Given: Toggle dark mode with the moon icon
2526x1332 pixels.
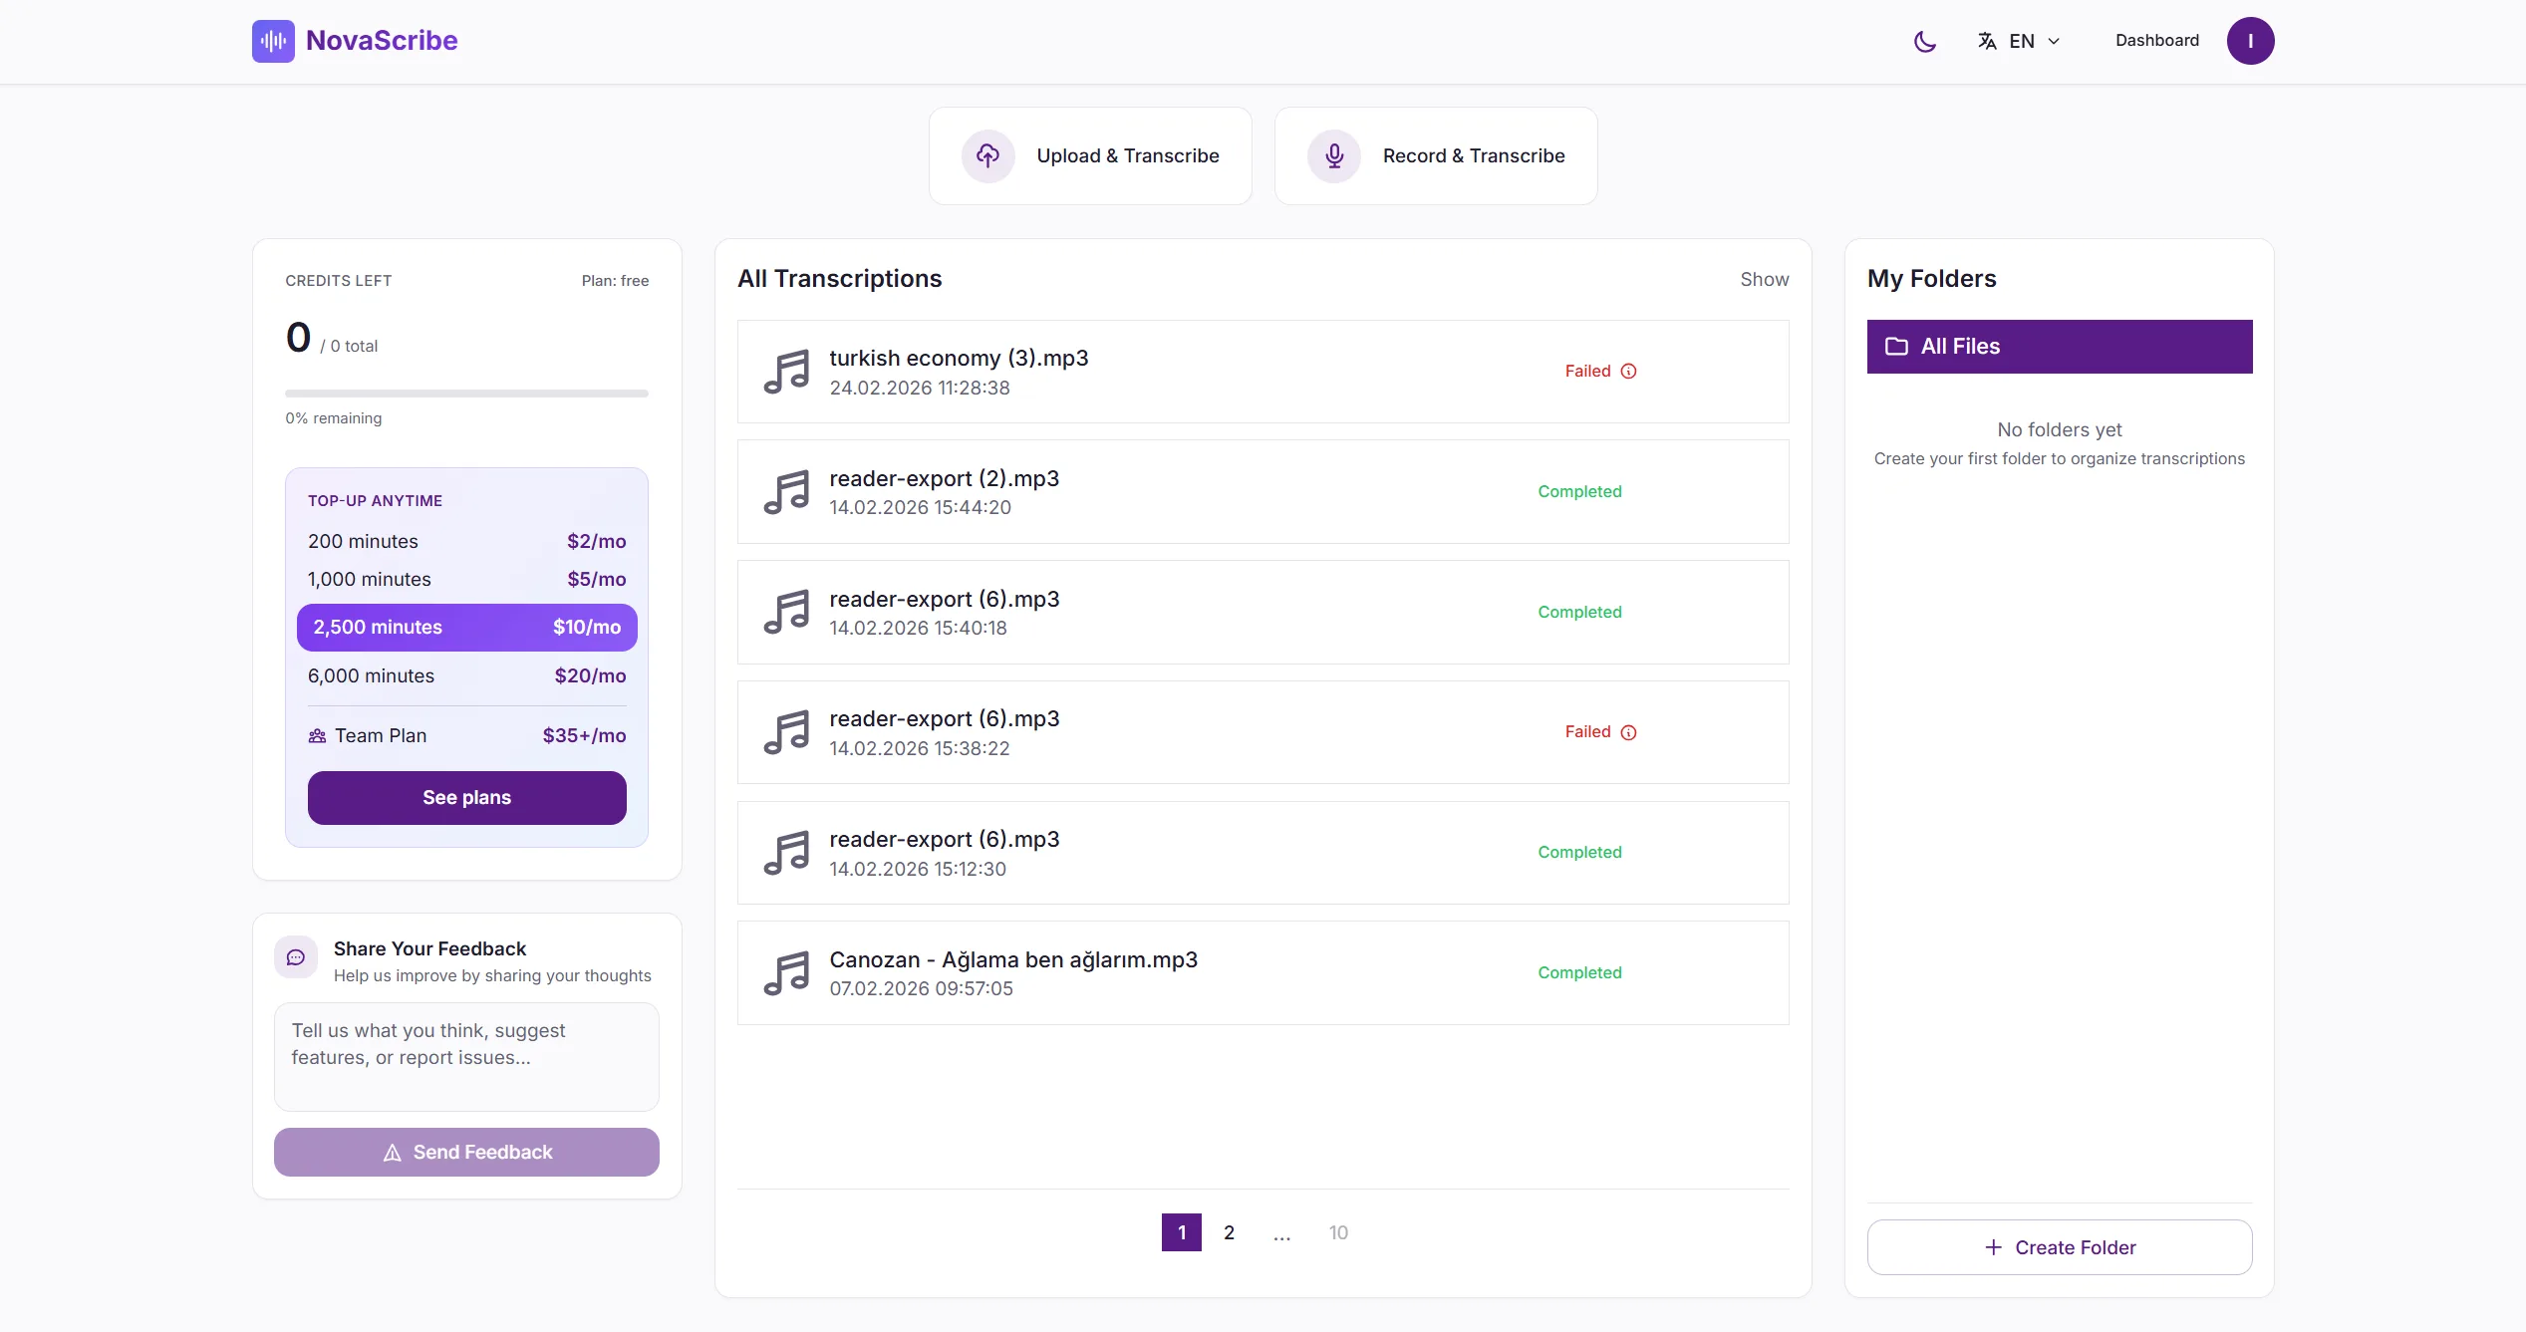Looking at the screenshot, I should click(x=1924, y=41).
